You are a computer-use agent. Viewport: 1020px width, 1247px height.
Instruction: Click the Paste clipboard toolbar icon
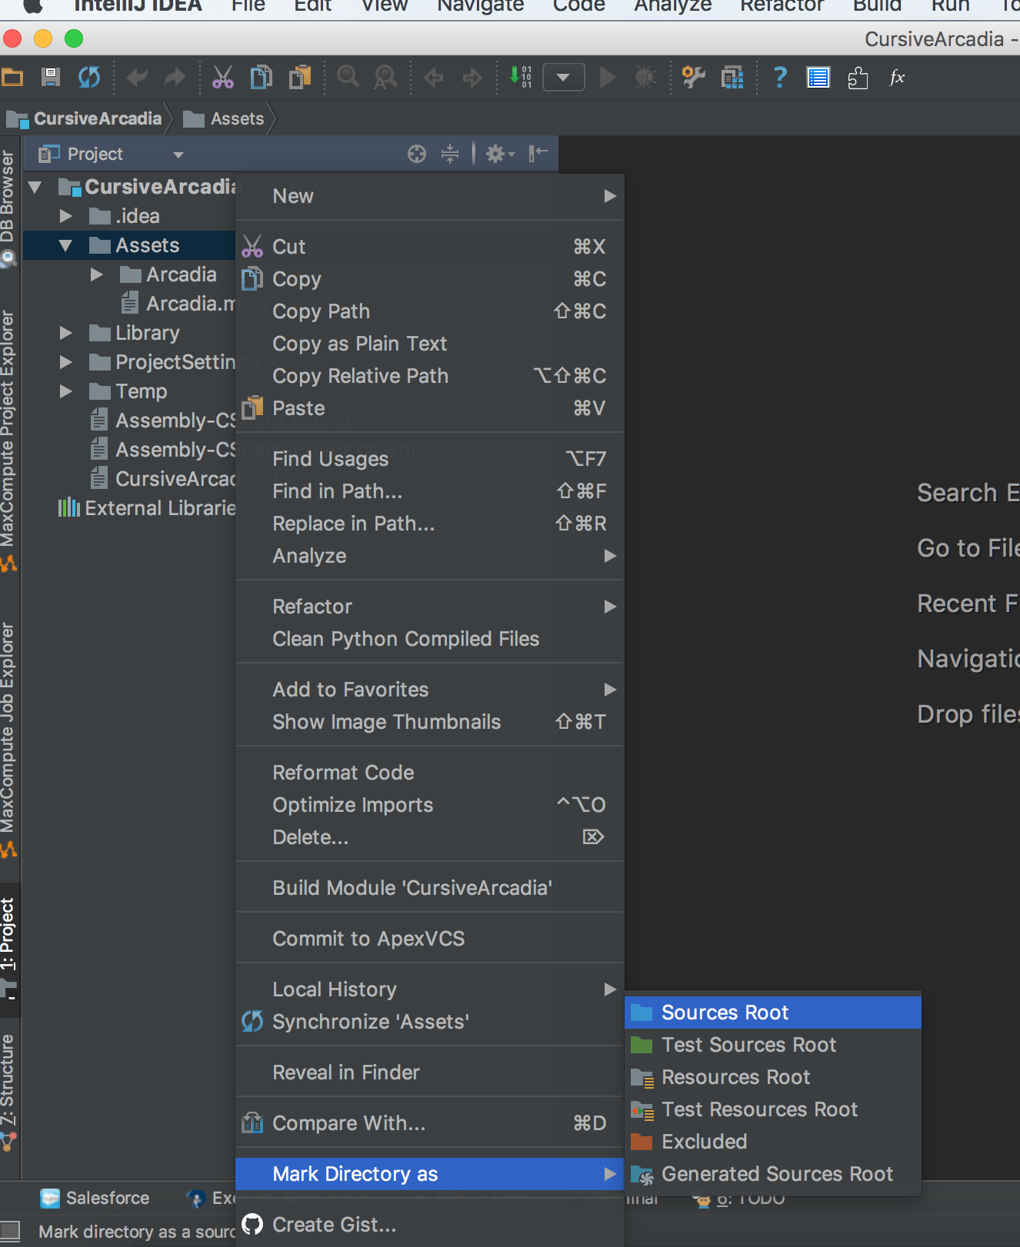coord(300,78)
